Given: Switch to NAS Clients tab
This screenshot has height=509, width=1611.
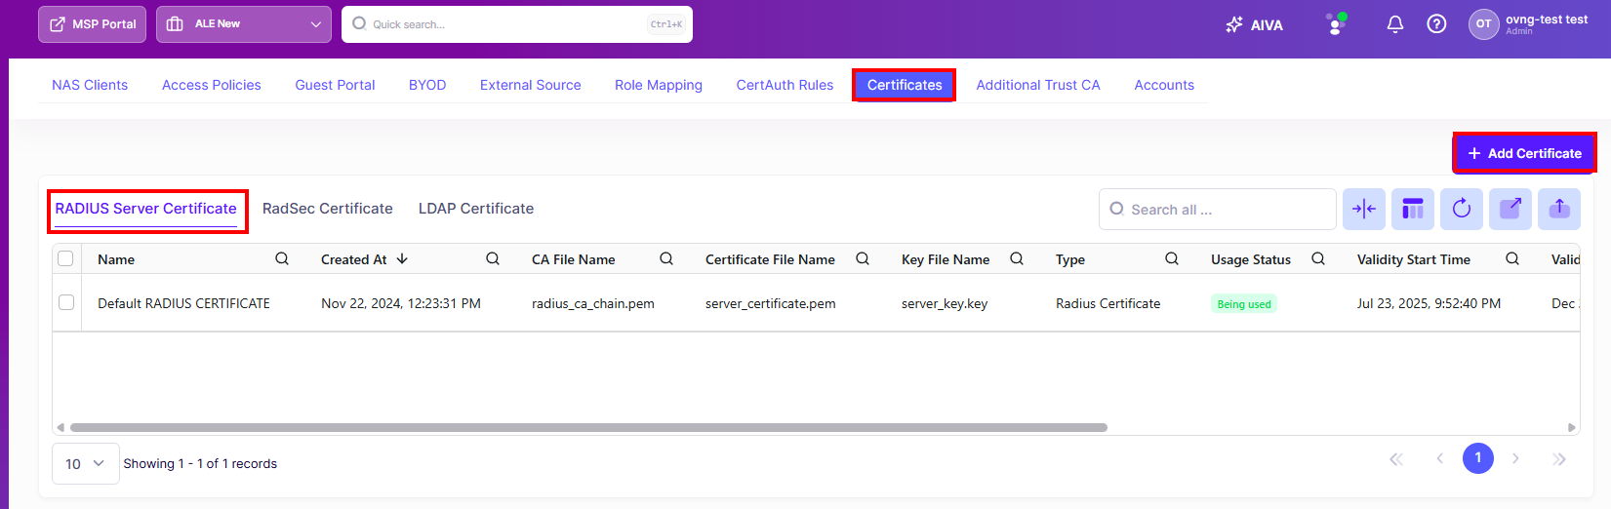Looking at the screenshot, I should point(90,85).
